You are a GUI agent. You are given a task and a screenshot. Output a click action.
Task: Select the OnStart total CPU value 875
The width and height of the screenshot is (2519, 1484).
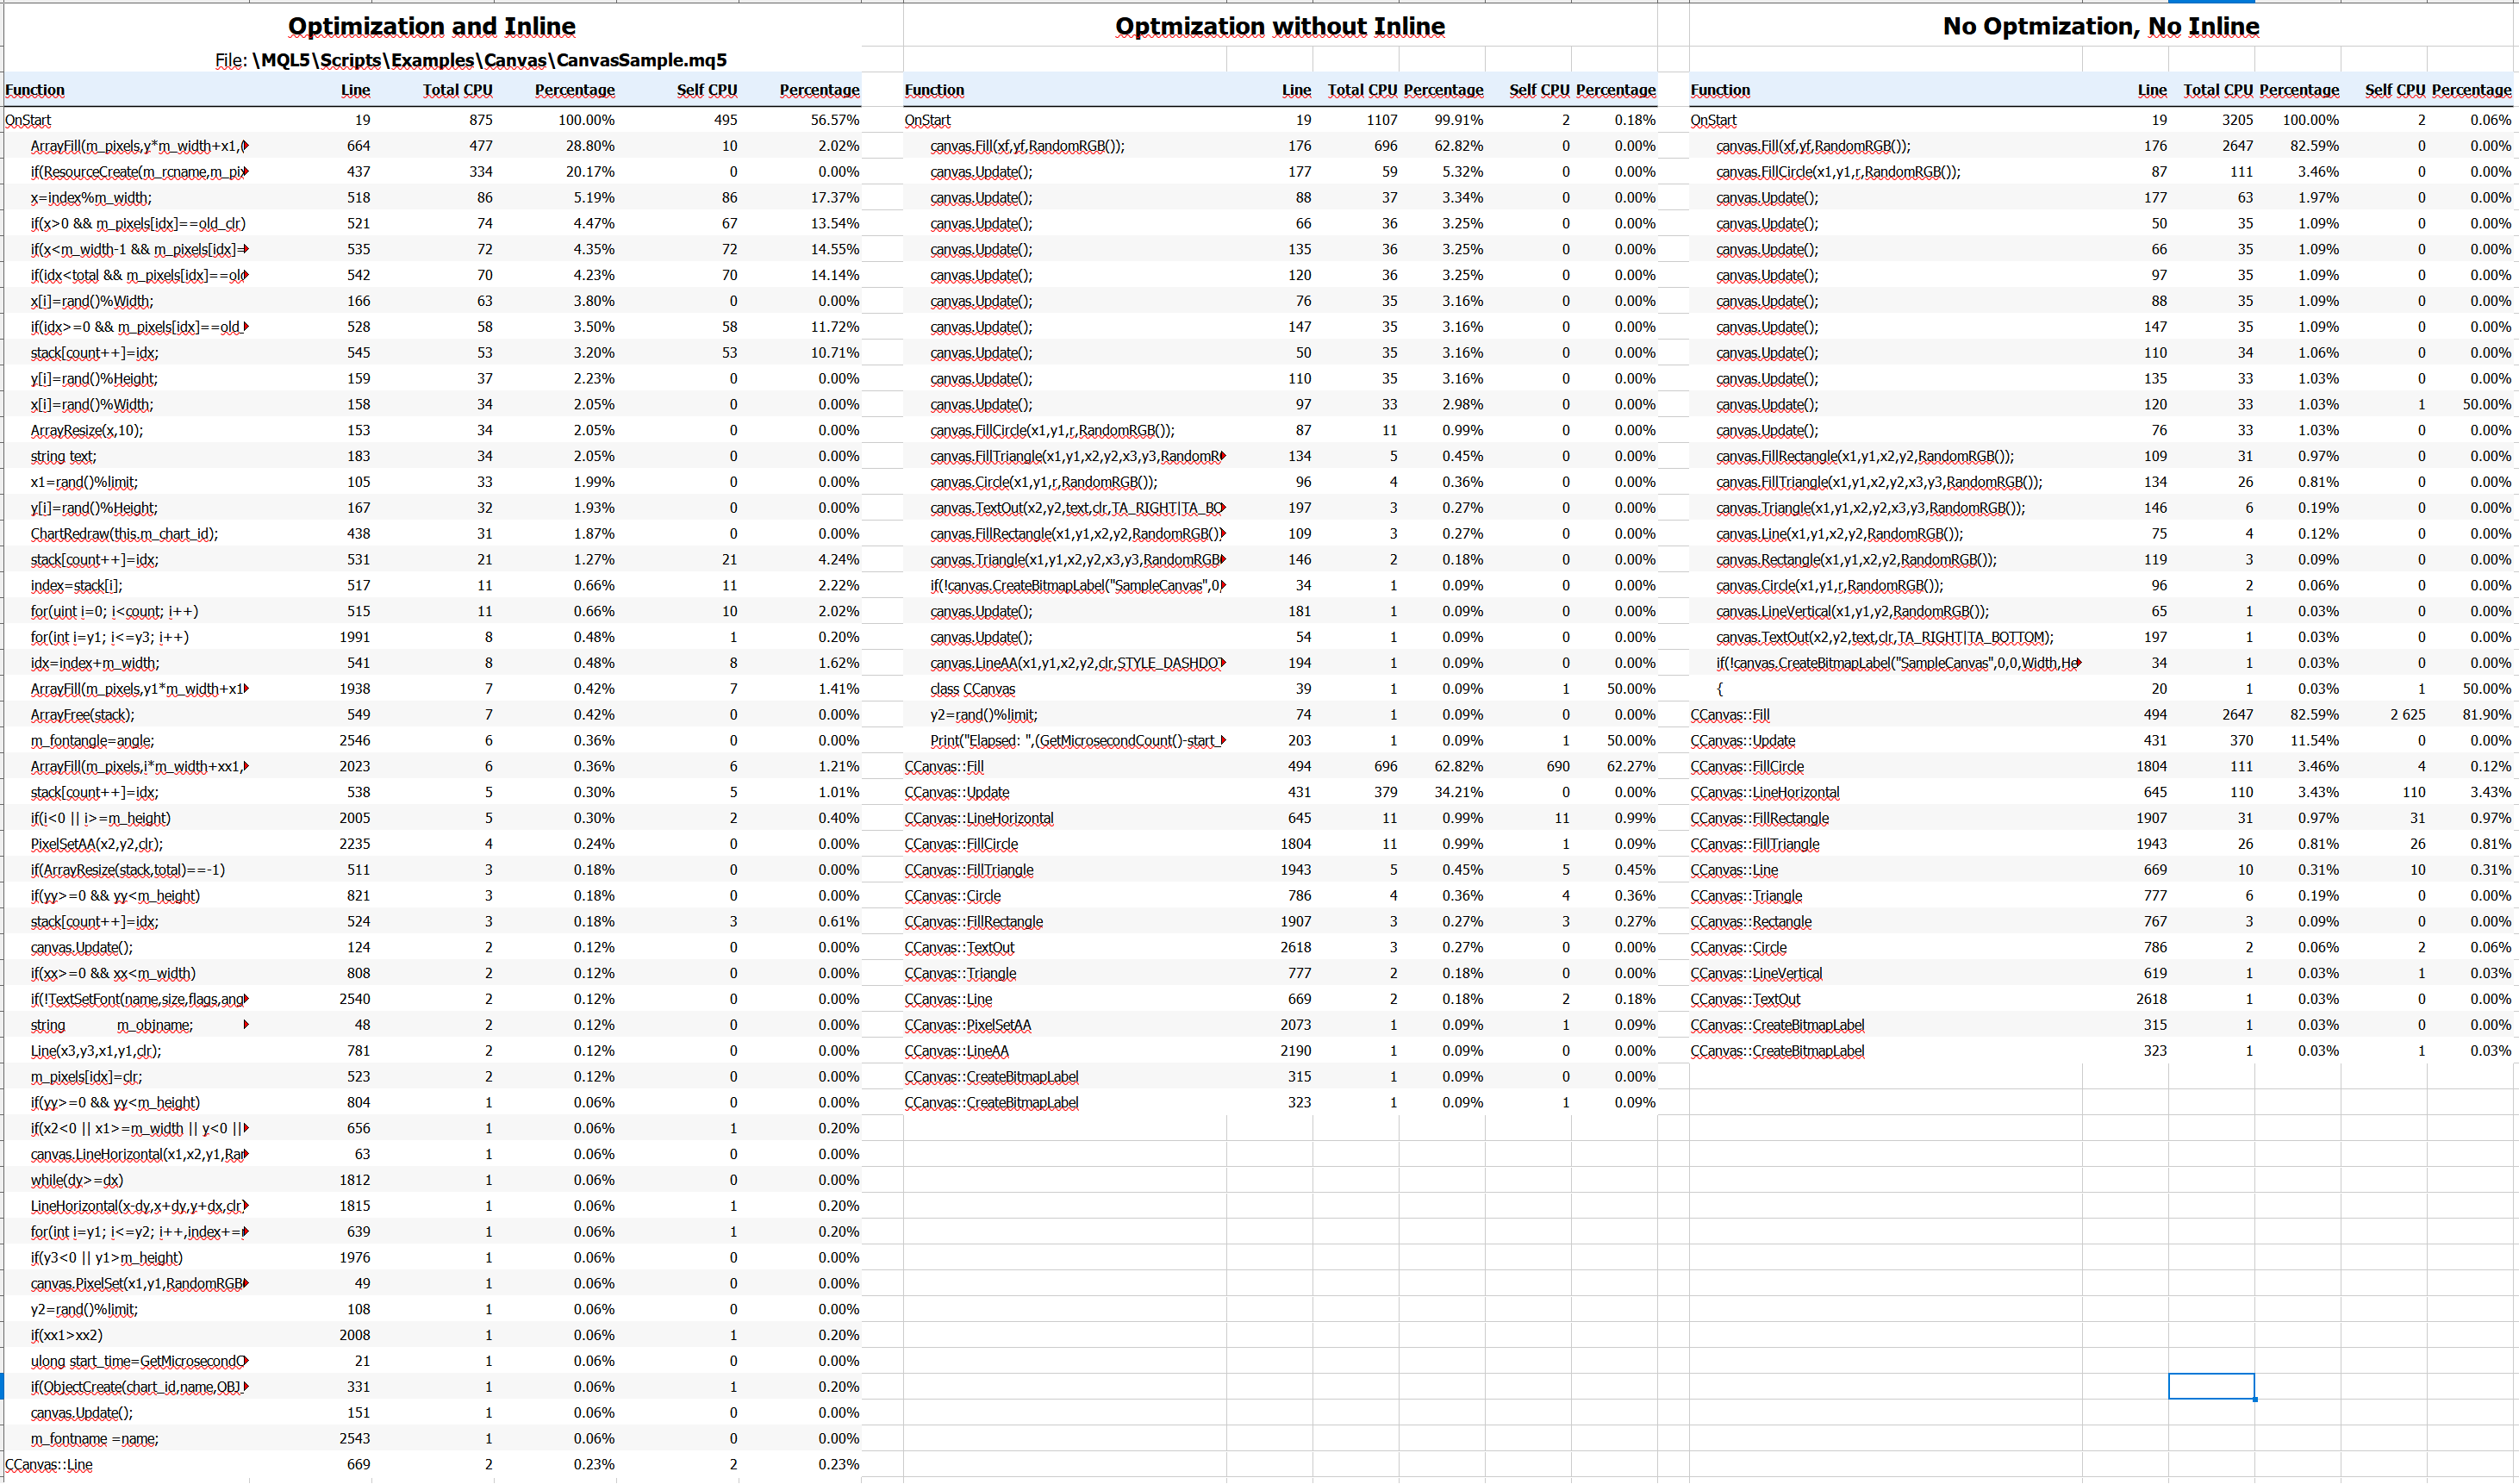(481, 120)
